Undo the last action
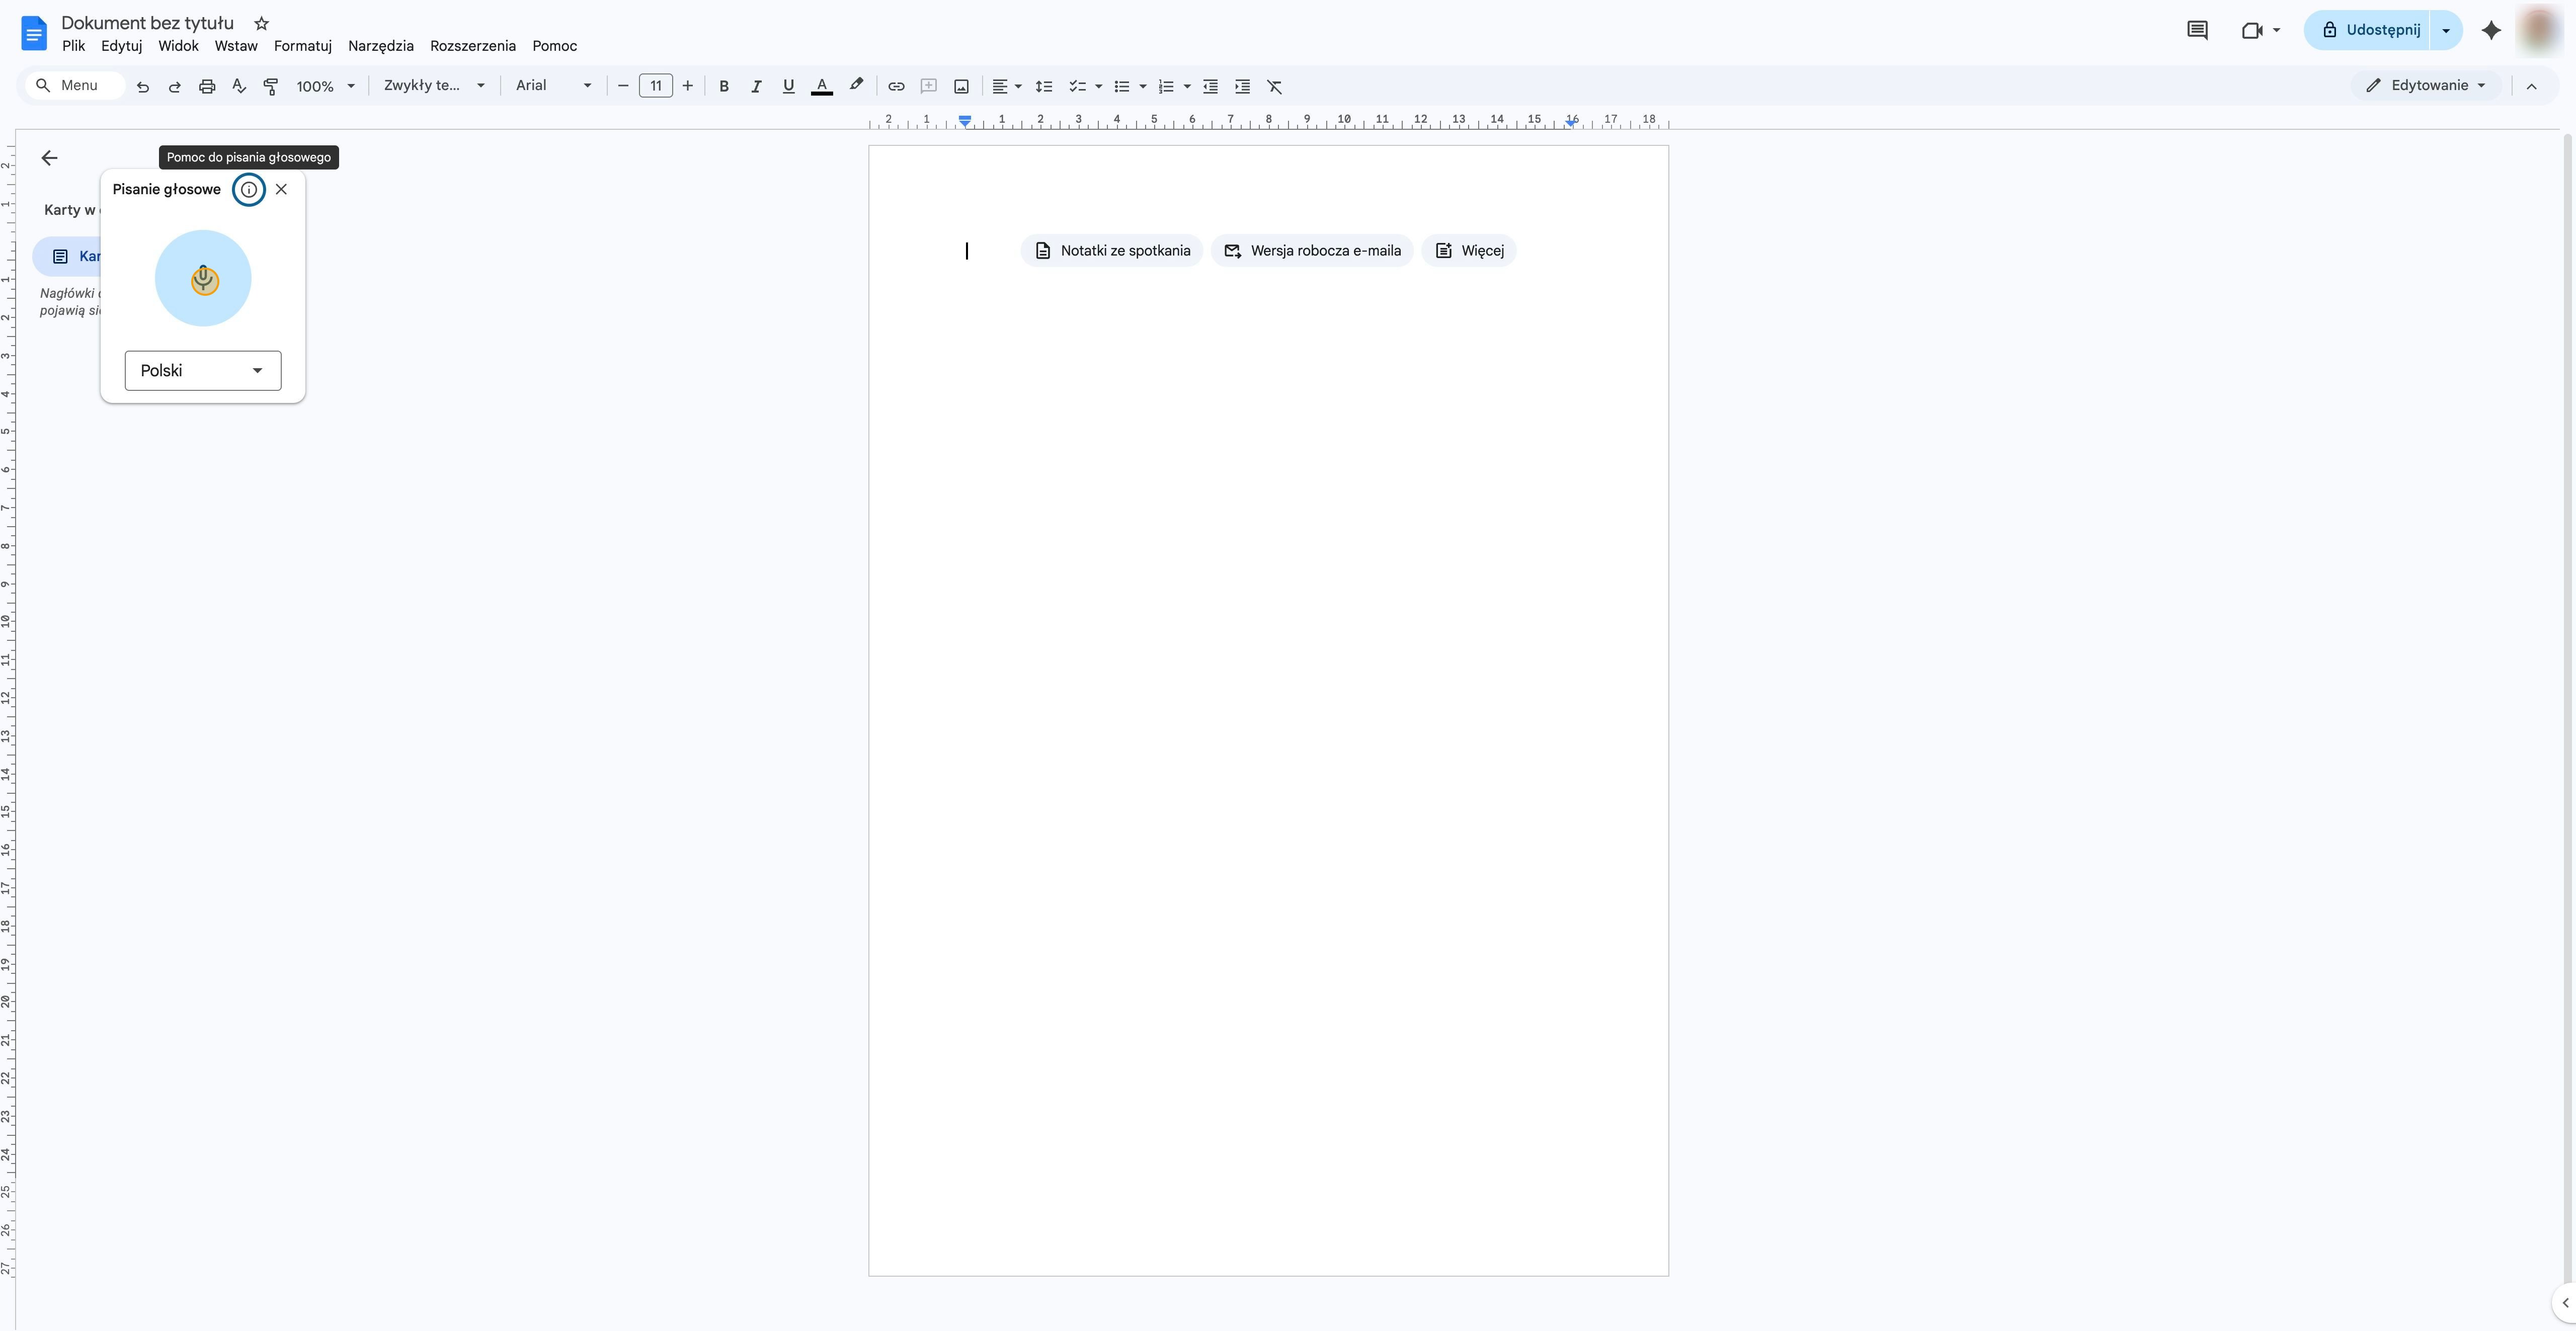Image resolution: width=2576 pixels, height=1331 pixels. (x=143, y=86)
